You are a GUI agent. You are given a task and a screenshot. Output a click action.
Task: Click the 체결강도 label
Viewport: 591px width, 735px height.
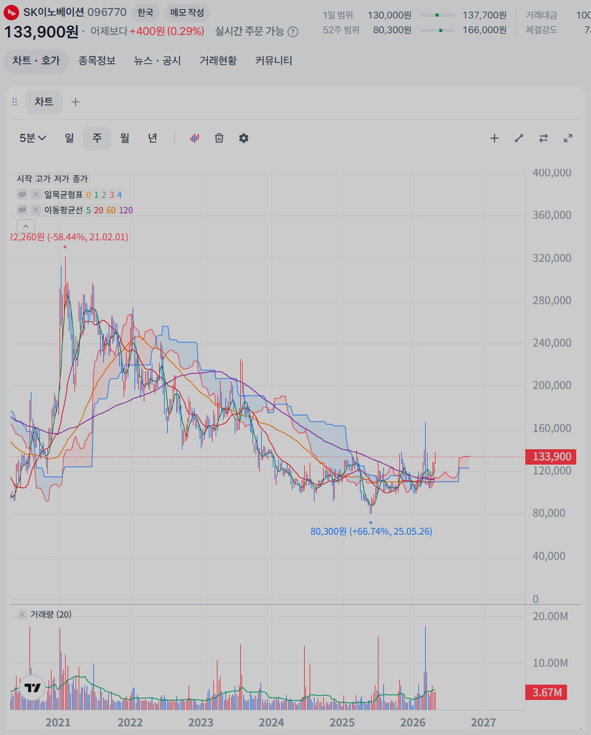click(x=541, y=30)
